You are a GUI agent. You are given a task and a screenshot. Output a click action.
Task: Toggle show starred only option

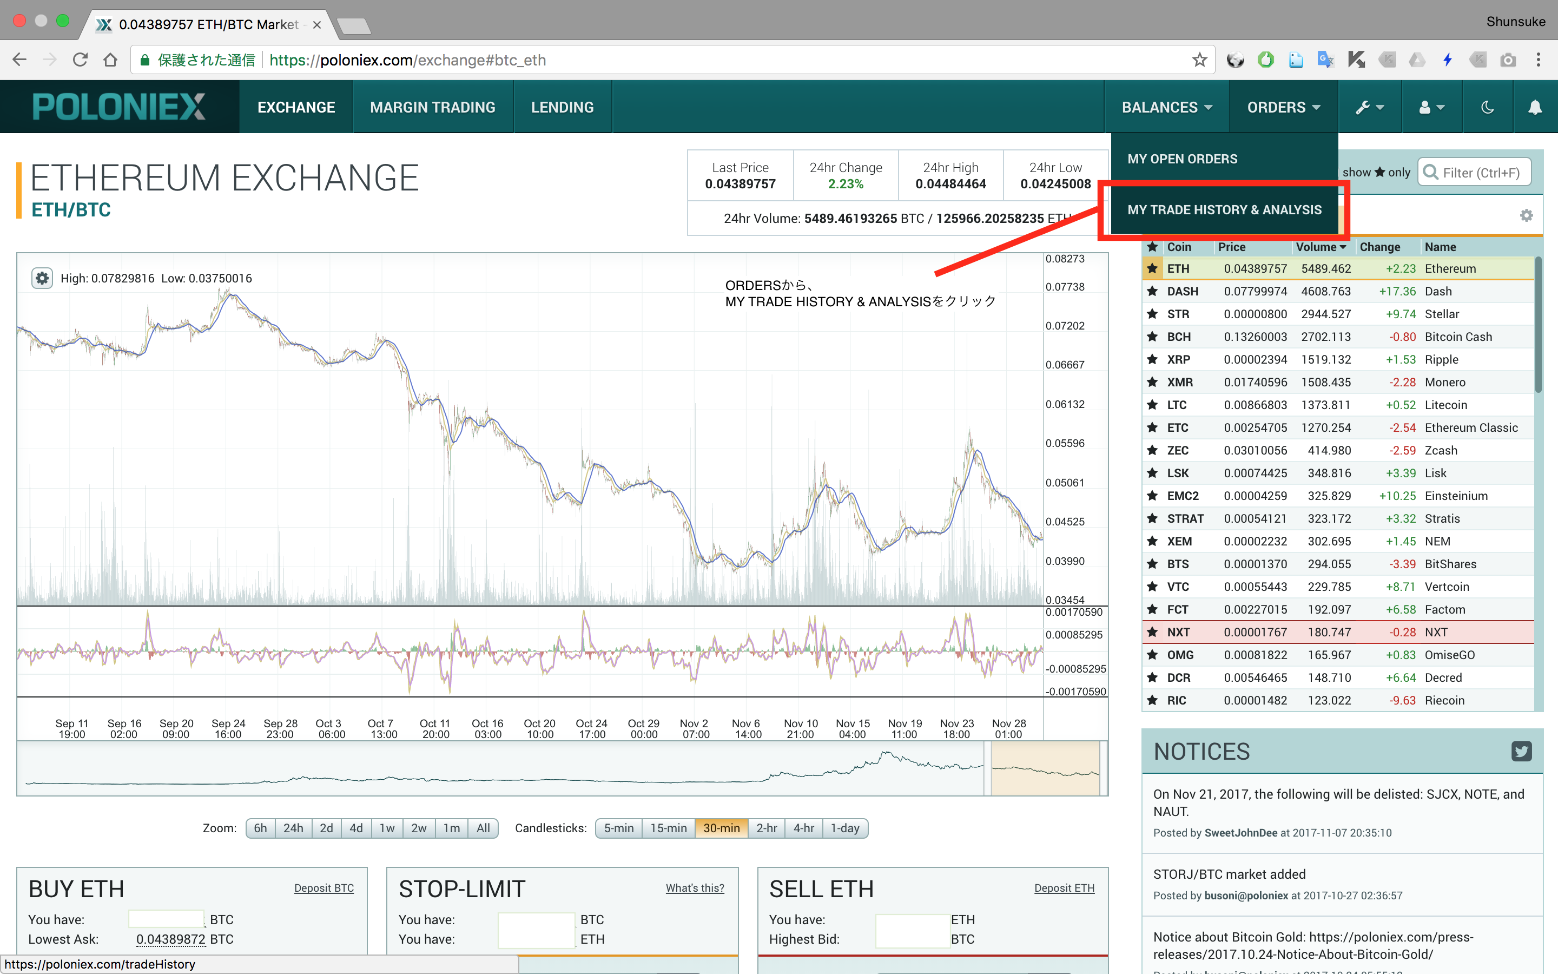[1376, 172]
